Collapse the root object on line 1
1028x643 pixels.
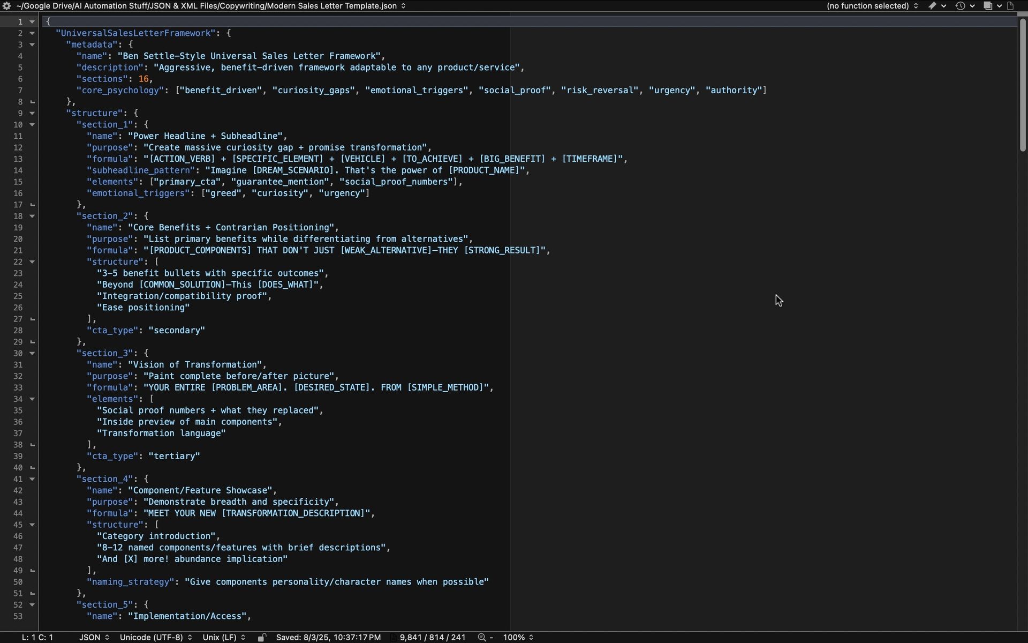pyautogui.click(x=32, y=22)
